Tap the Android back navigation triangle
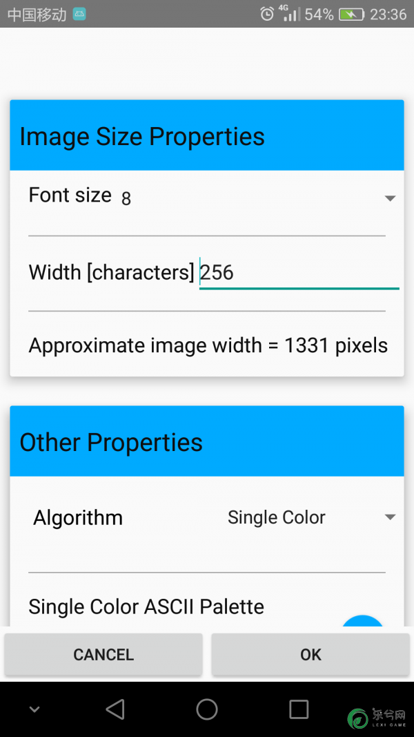414x737 pixels. coord(115,709)
